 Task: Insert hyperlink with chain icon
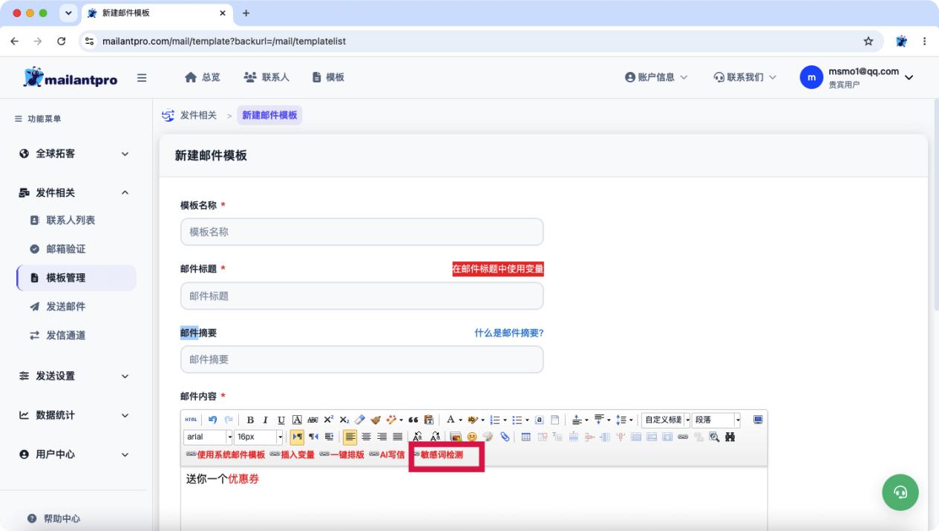click(x=682, y=437)
